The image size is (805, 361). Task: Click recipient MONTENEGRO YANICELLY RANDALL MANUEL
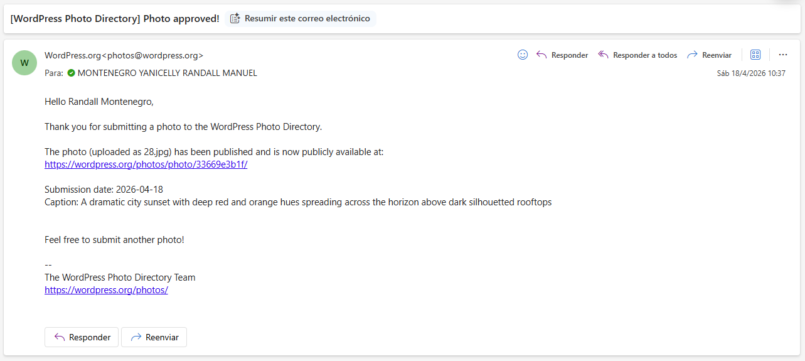167,73
